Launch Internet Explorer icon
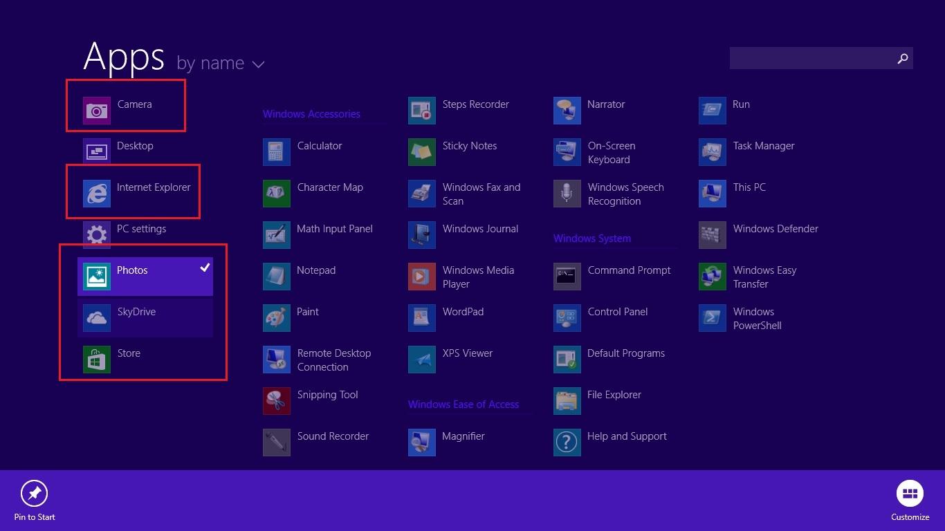This screenshot has width=945, height=531. click(97, 194)
